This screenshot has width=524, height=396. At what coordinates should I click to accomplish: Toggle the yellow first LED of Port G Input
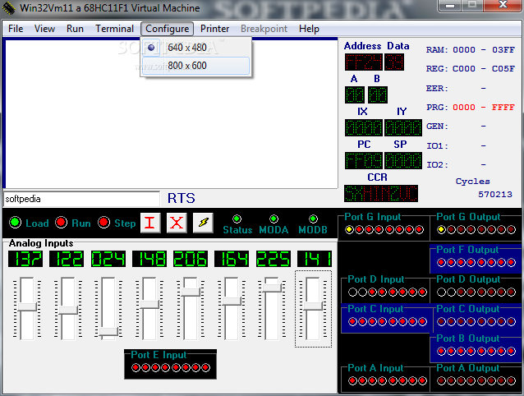coord(349,229)
